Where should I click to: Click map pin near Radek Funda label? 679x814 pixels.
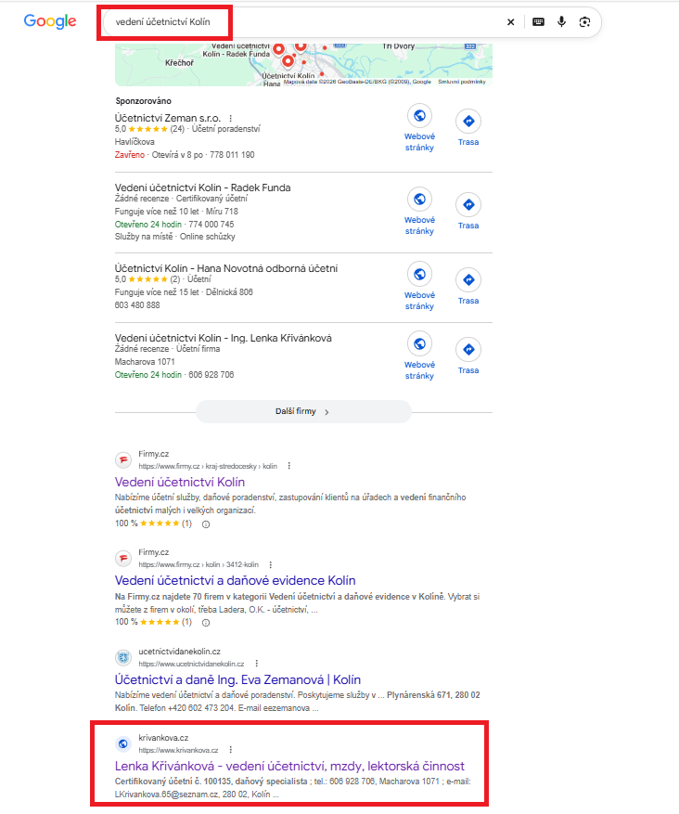pyautogui.click(x=278, y=49)
